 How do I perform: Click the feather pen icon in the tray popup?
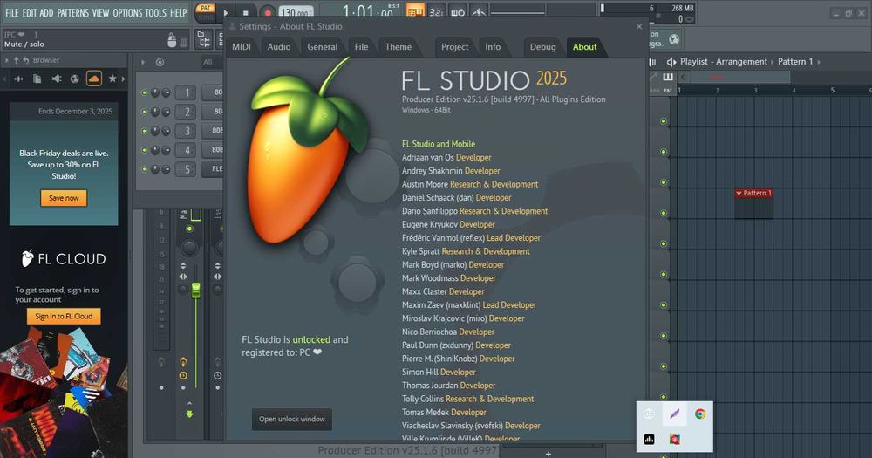(675, 414)
